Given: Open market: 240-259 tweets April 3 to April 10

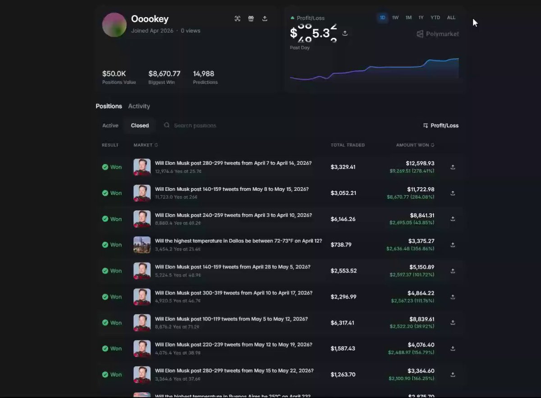Looking at the screenshot, I should click(x=233, y=215).
